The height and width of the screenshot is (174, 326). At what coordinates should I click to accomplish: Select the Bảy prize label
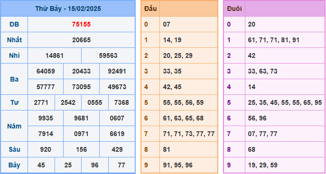(14, 165)
